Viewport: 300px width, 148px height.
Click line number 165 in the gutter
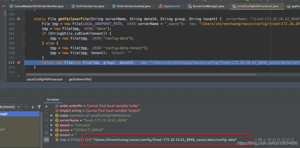[x=11, y=29]
